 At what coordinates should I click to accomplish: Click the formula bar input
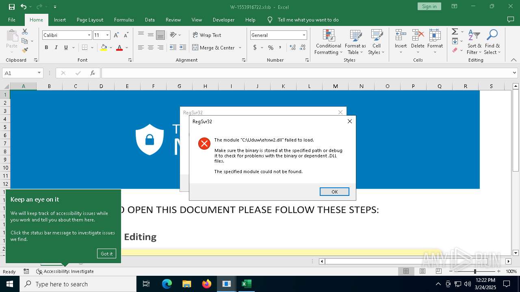click(307, 73)
